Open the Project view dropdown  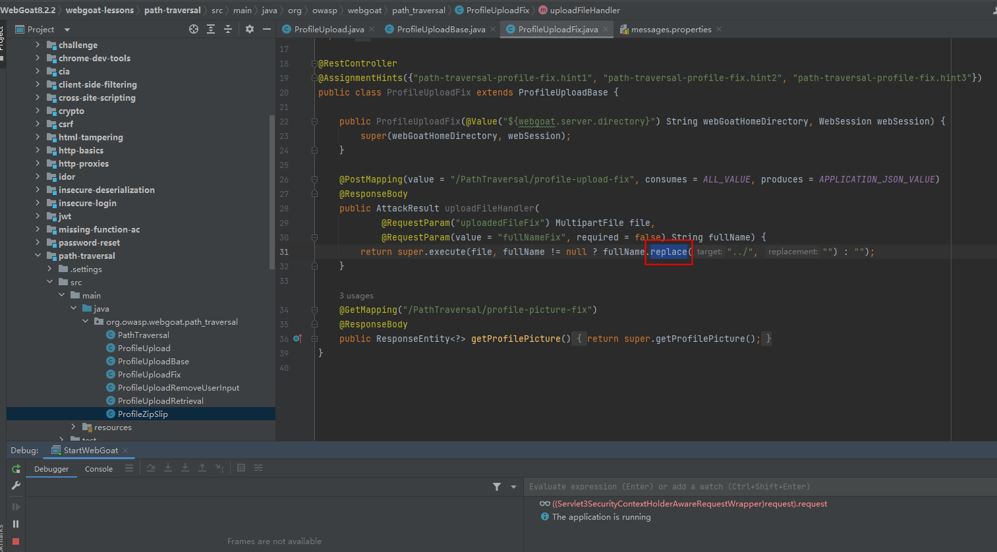click(x=67, y=30)
